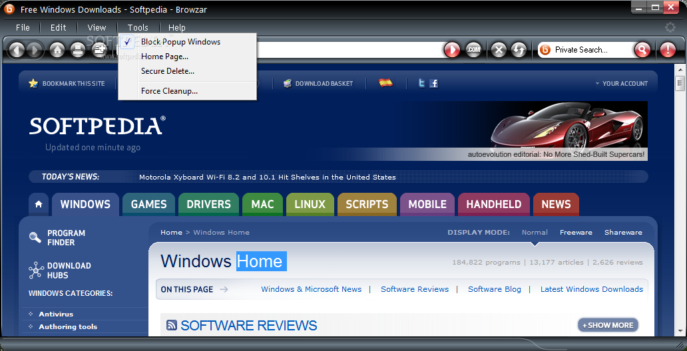687x351 pixels.
Task: Click the orange Browzar search logo
Action: click(545, 50)
